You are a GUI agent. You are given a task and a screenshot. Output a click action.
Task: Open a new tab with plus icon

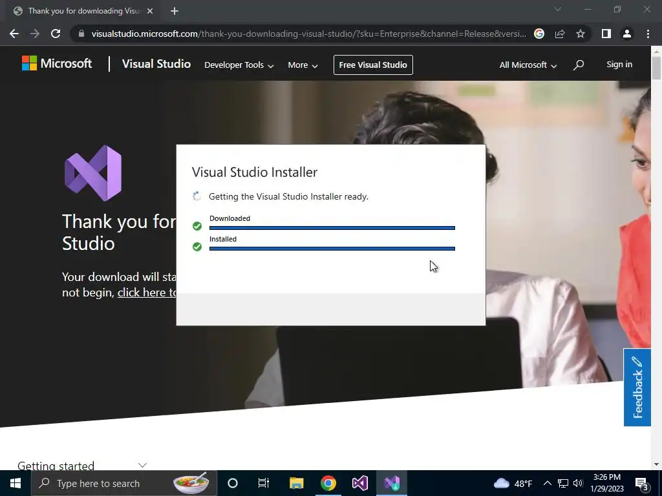coord(175,11)
